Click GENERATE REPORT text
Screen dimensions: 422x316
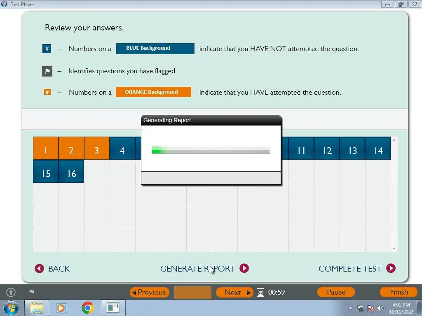[197, 269]
